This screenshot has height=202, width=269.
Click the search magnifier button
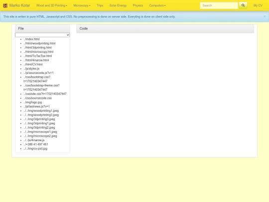tap(243, 5)
